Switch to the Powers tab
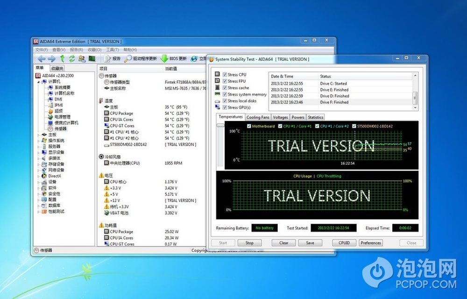 pos(298,117)
